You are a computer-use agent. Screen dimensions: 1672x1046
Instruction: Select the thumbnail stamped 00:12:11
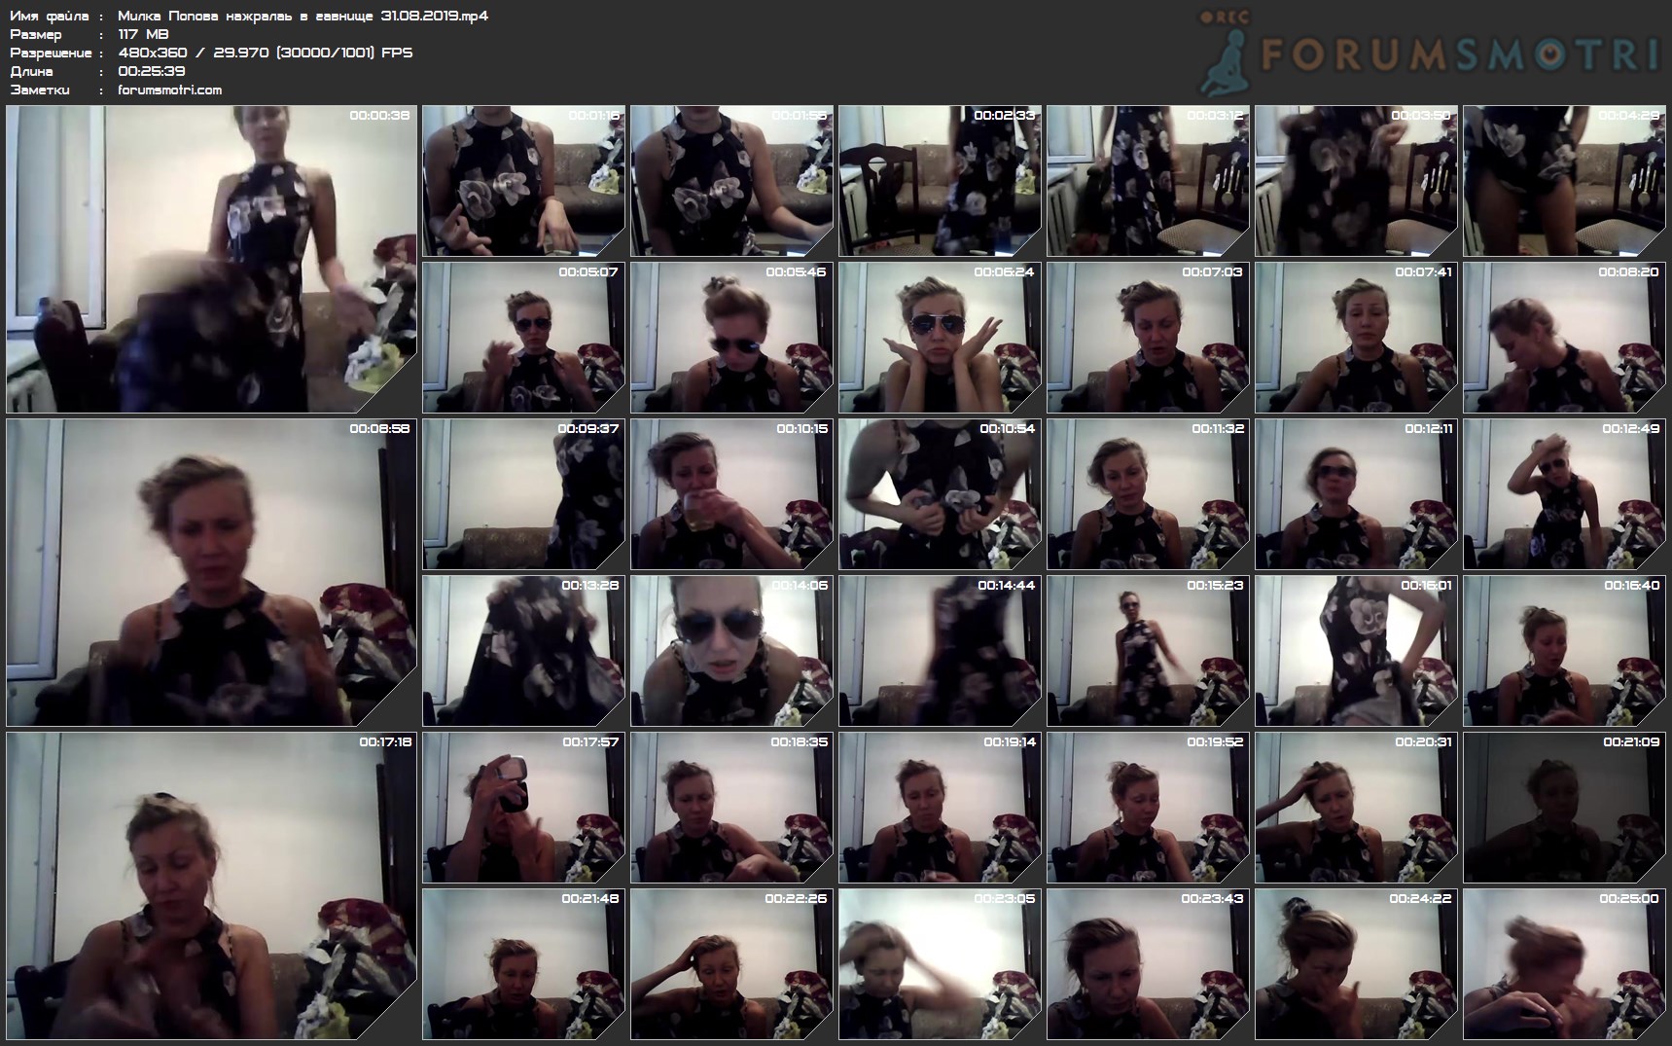(1356, 494)
